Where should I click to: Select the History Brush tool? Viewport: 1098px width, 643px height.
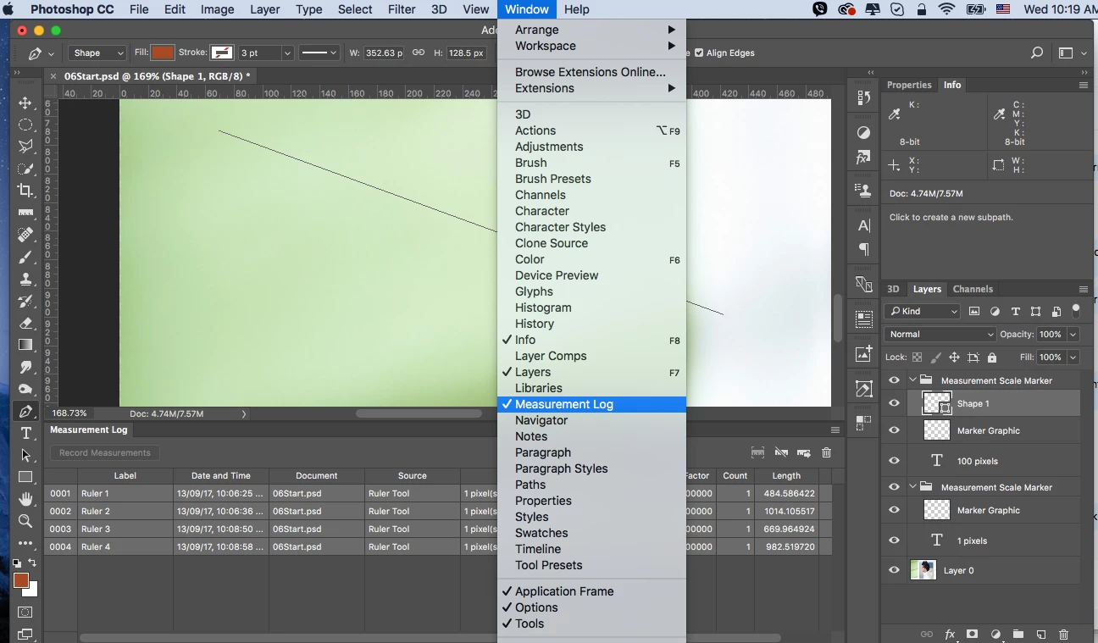(x=25, y=301)
